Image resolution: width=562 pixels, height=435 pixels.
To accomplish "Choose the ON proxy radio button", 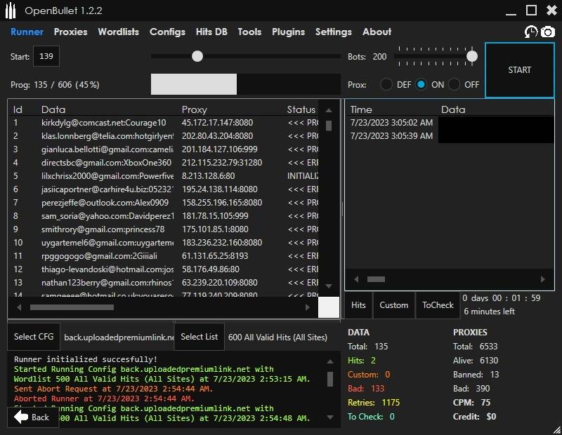I will point(421,84).
